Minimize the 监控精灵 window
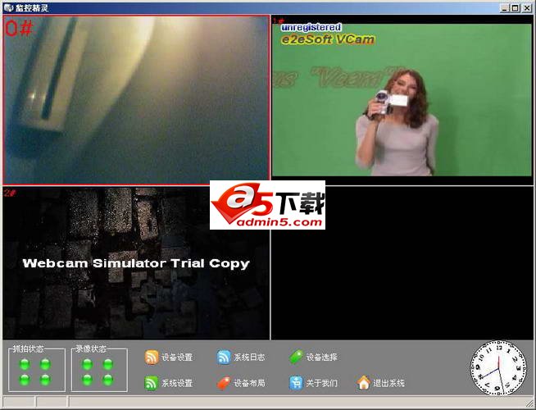Viewport: 536px width, 410px height. pyautogui.click(x=505, y=8)
